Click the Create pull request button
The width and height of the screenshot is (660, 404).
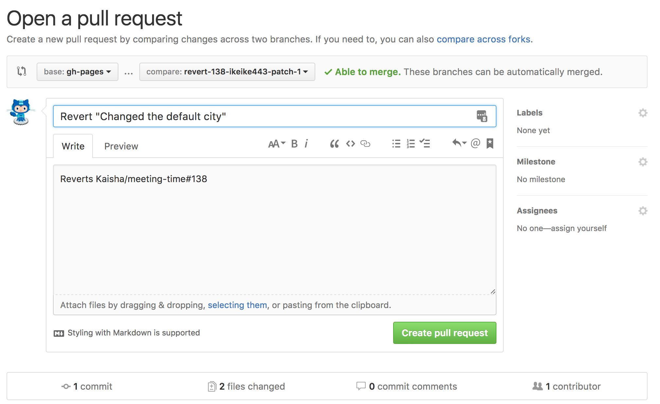444,333
